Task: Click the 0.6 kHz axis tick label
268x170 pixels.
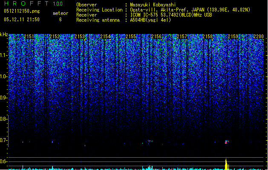Action: pos(4,161)
